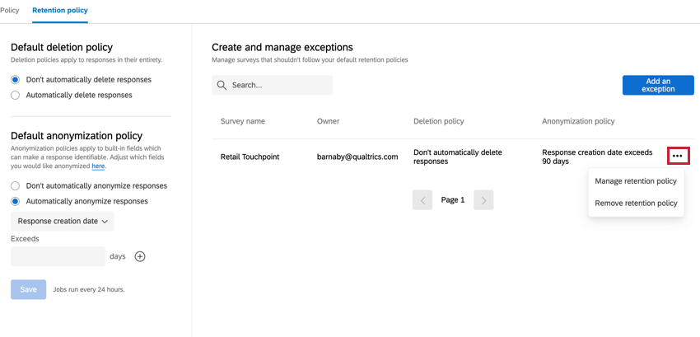The height and width of the screenshot is (337, 700).
Task: Go to previous page arrow
Action: [422, 200]
